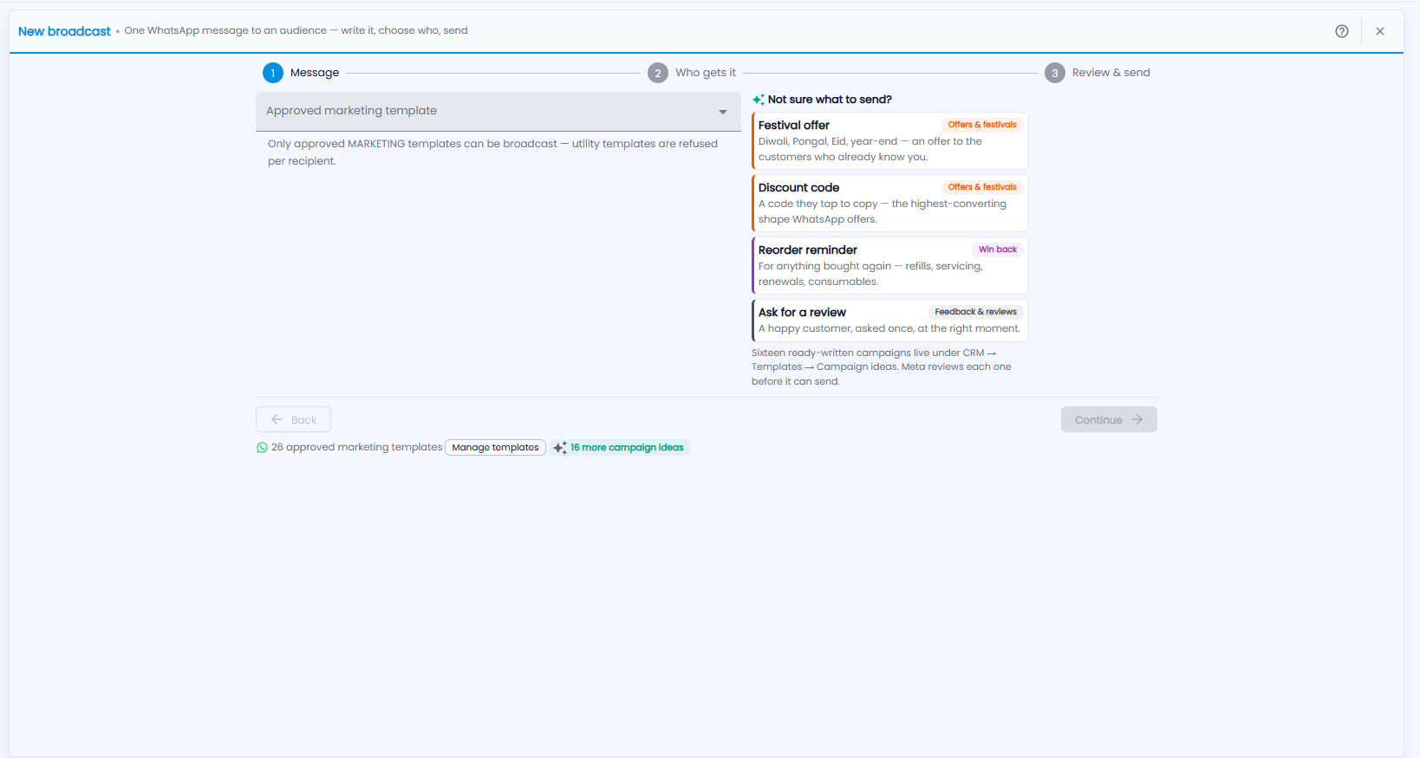Click the Back button
Image resolution: width=1420 pixels, height=758 pixels.
tap(293, 419)
